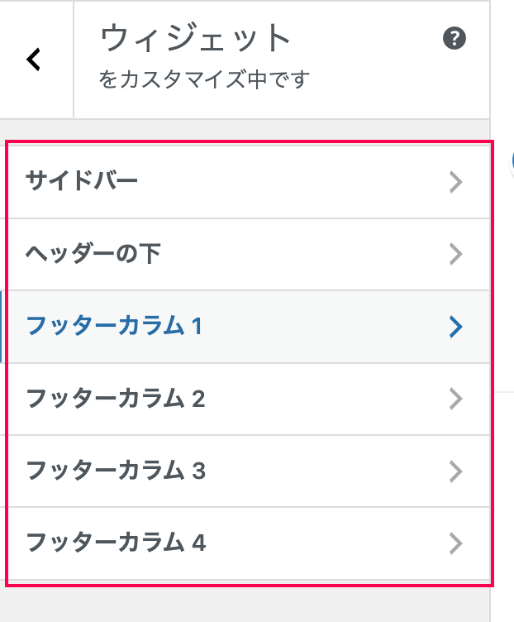
Task: Select the フッターカラム 2 label
Action: click(116, 399)
